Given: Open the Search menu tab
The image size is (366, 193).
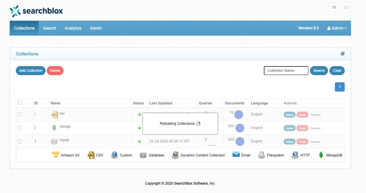Looking at the screenshot, I should coord(49,28).
